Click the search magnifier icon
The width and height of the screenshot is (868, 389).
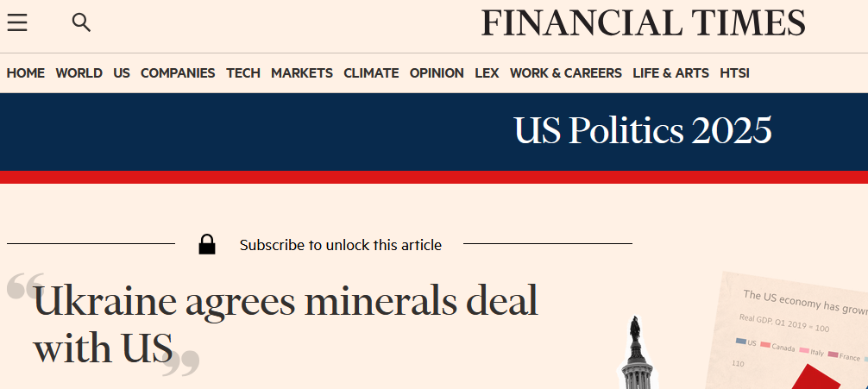tap(81, 23)
